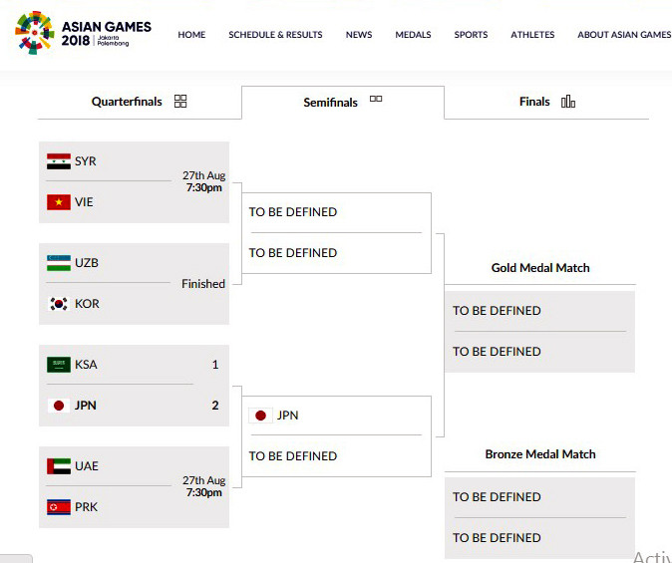
Task: Click the UAE flag icon
Action: [59, 466]
